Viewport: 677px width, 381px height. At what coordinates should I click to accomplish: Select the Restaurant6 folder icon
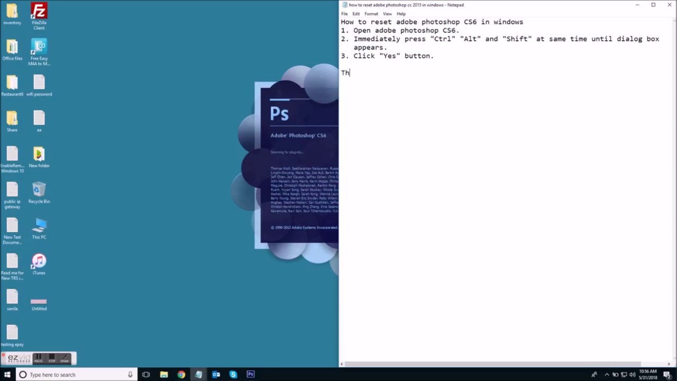point(12,86)
